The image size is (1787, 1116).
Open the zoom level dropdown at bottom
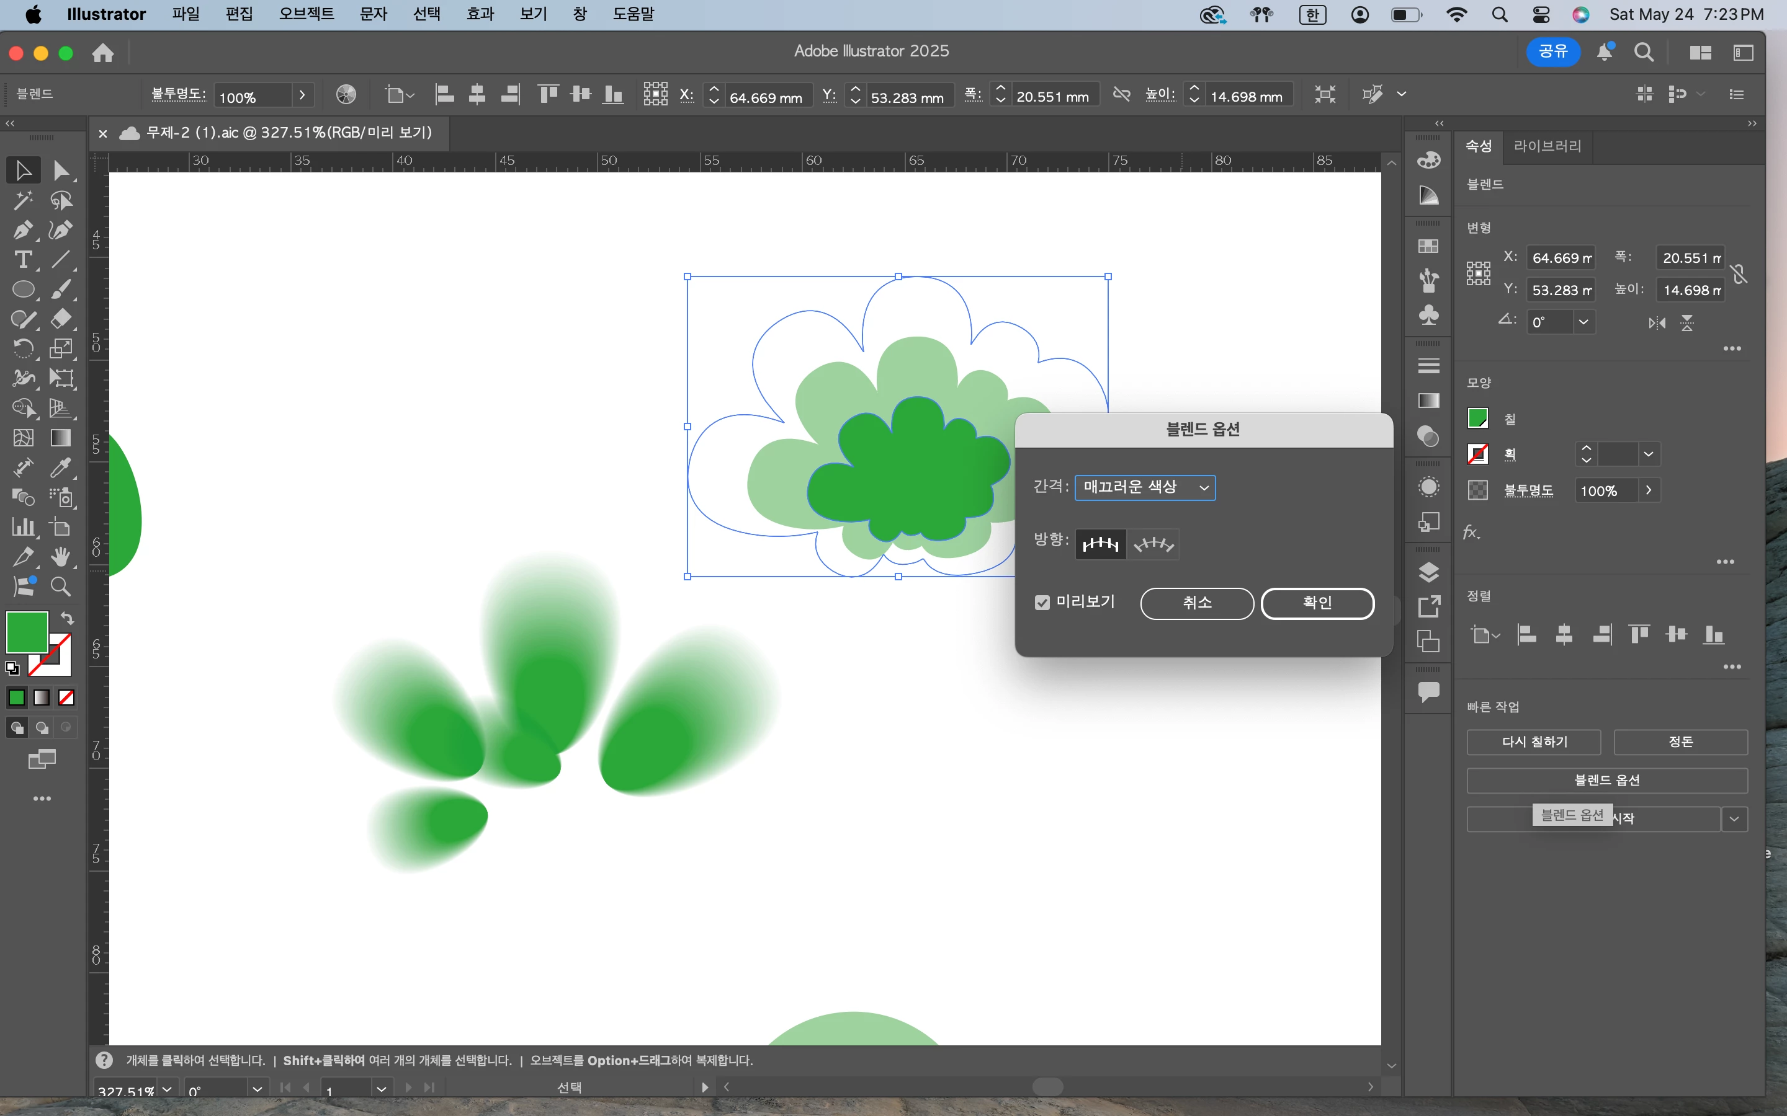click(168, 1089)
